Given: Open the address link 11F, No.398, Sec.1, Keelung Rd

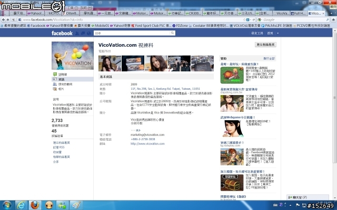Looking at the screenshot, I should click(165, 89).
